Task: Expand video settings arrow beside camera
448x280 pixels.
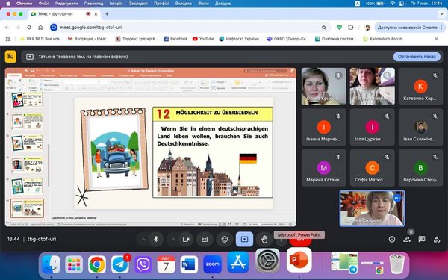Action: coord(173,239)
